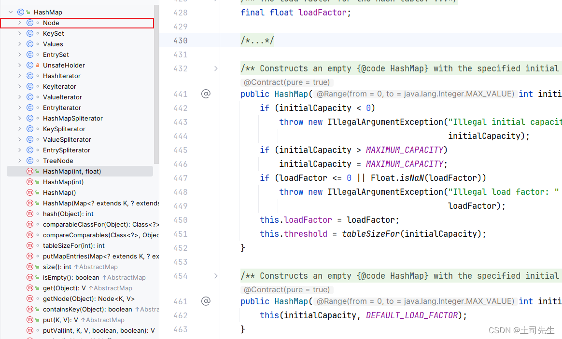Select putVal(int, K, V, boolean, boolean) item
This screenshot has height=339, width=562.
tap(99, 330)
